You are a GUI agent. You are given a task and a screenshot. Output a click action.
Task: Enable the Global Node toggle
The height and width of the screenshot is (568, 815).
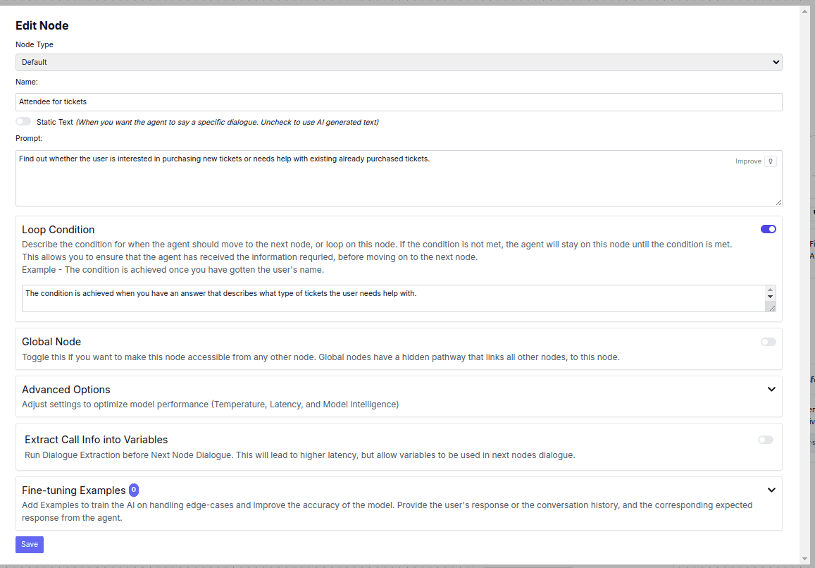click(x=767, y=341)
